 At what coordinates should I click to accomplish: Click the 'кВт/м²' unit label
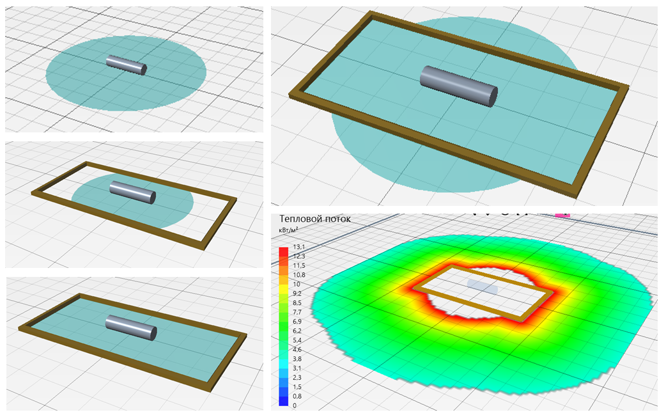coord(288,230)
